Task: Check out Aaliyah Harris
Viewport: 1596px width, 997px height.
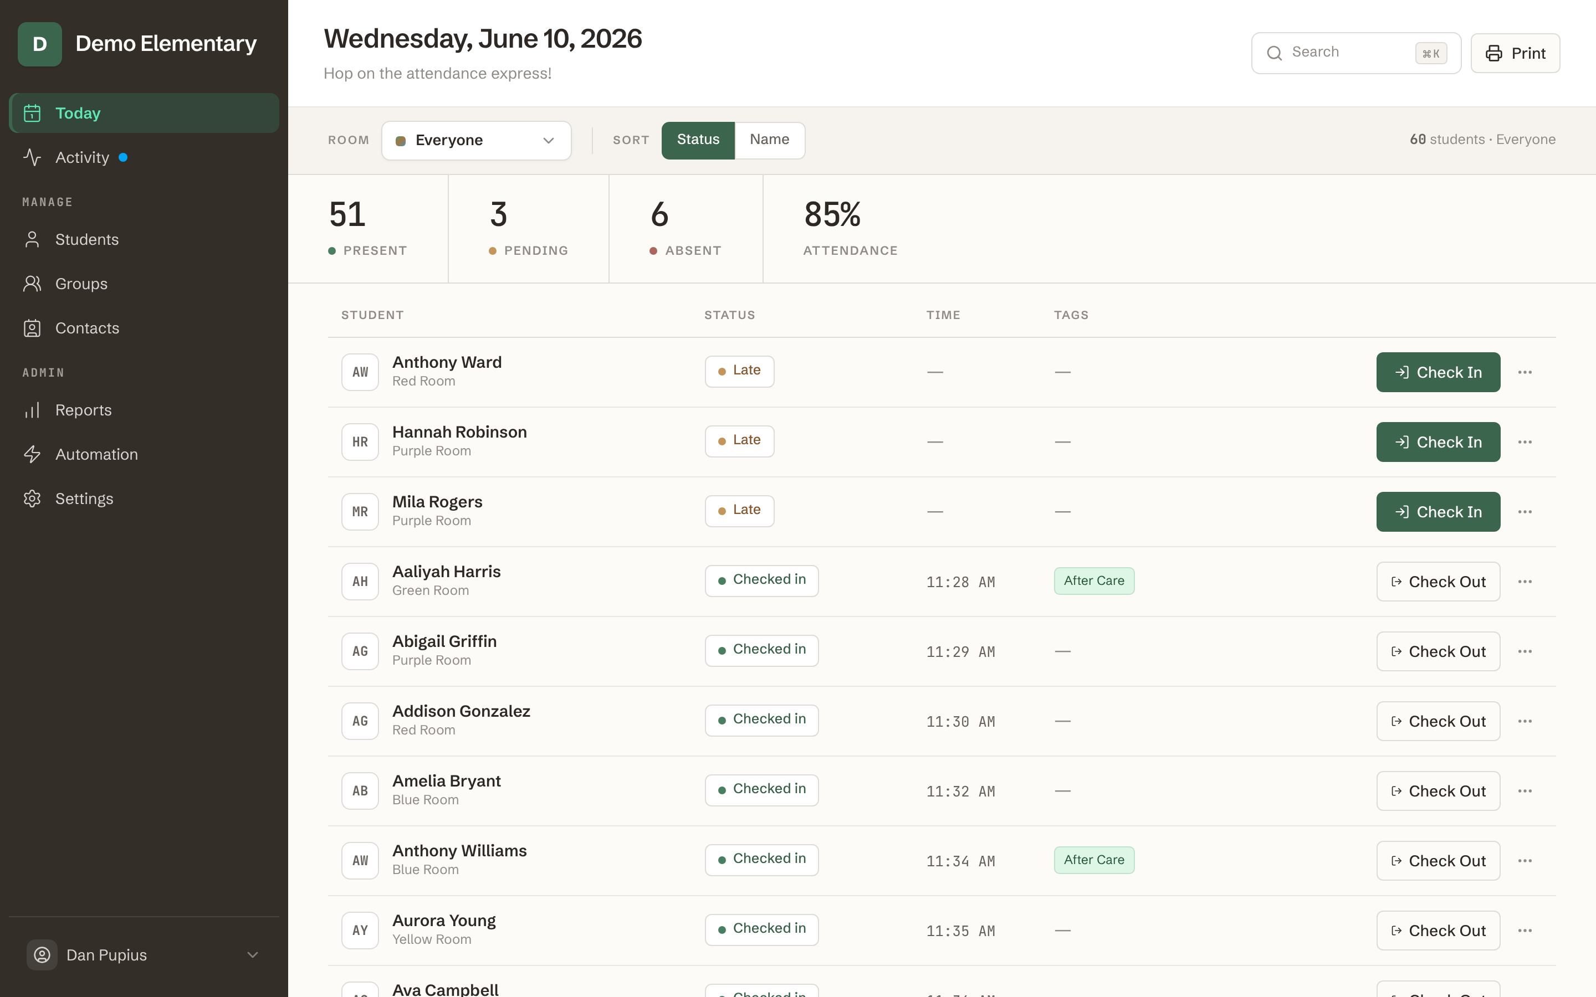Action: coord(1438,582)
